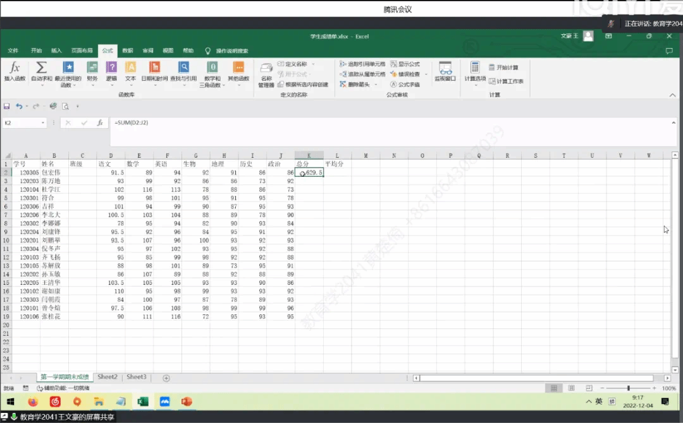Click the Insert Function (插入函数) icon
The width and height of the screenshot is (683, 423).
tap(15, 69)
